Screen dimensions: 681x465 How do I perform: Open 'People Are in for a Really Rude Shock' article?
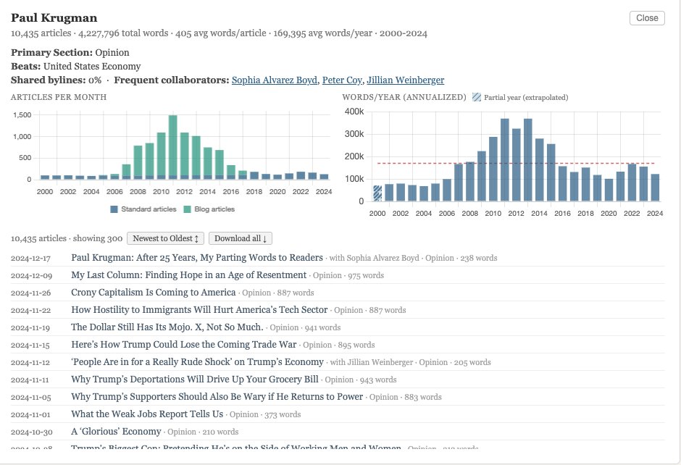198,361
